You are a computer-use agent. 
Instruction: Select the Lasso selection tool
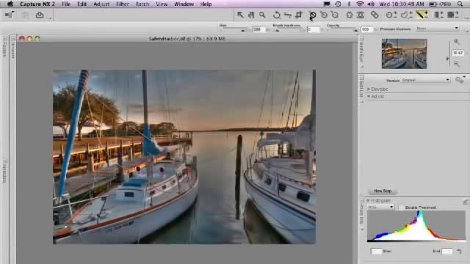point(406,15)
